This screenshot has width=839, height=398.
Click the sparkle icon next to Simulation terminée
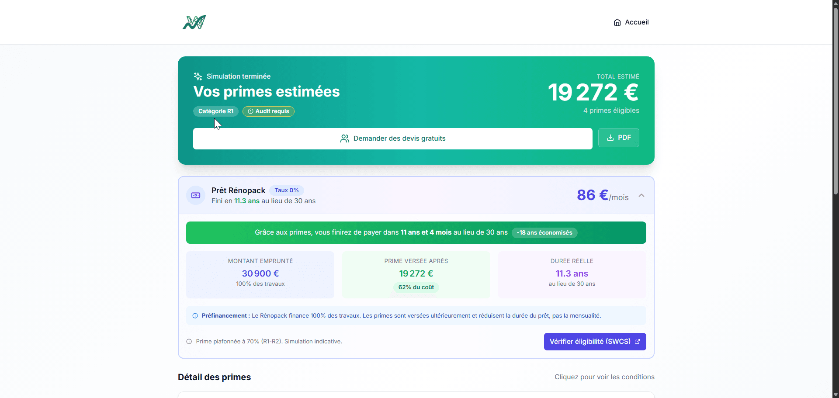point(198,76)
